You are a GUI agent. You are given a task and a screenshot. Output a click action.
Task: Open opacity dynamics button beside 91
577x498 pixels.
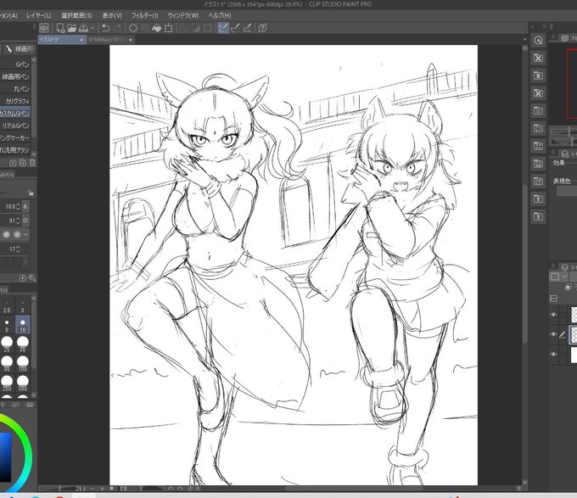coord(25,221)
